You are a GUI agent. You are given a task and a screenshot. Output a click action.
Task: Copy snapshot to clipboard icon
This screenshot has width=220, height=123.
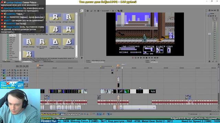point(119,11)
